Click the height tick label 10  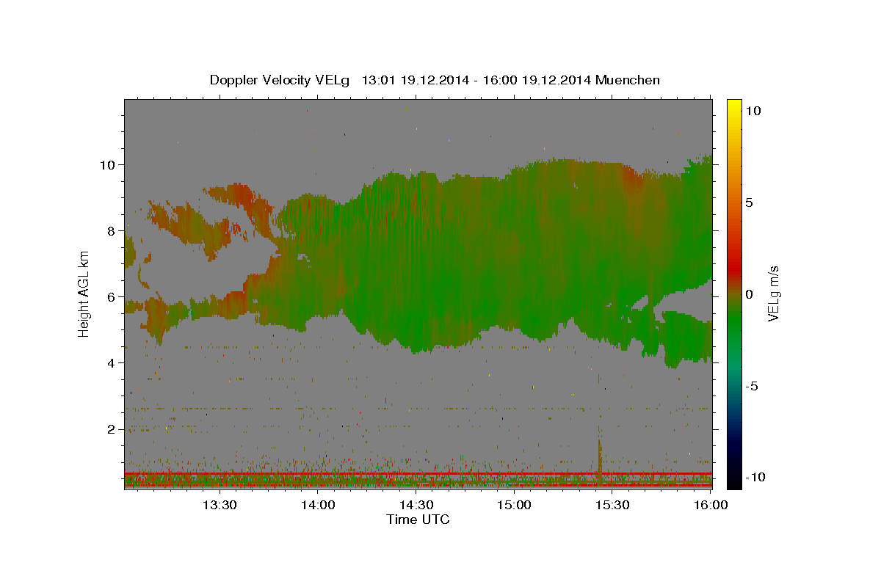(x=108, y=164)
